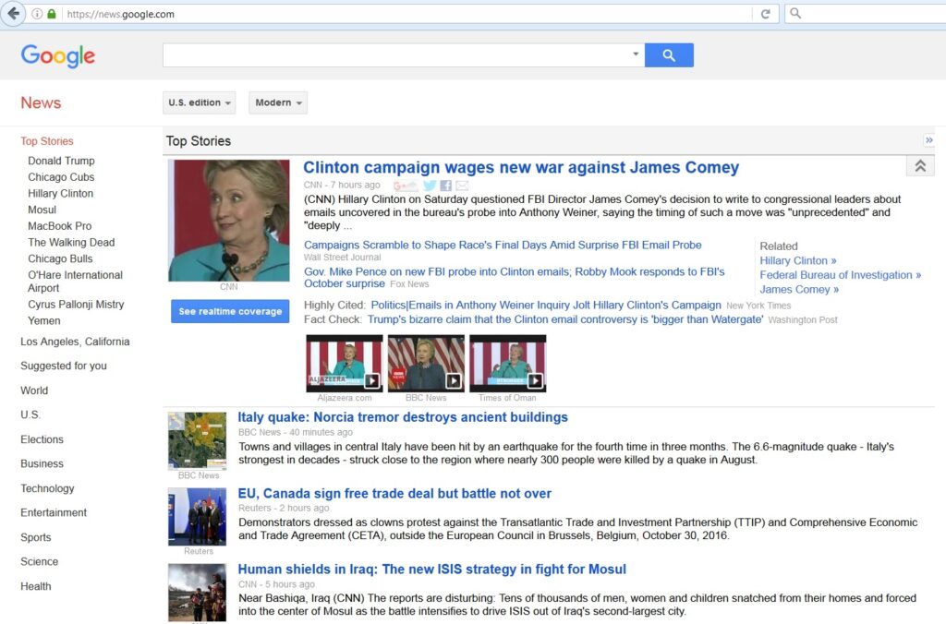The width and height of the screenshot is (946, 624).
Task: Collapse the Clinton story with double chevron
Action: [920, 166]
